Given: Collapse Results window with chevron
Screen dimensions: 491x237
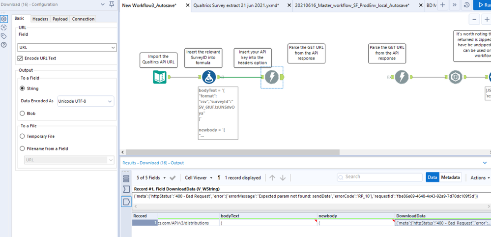Looking at the screenshot, I should coord(485,163).
